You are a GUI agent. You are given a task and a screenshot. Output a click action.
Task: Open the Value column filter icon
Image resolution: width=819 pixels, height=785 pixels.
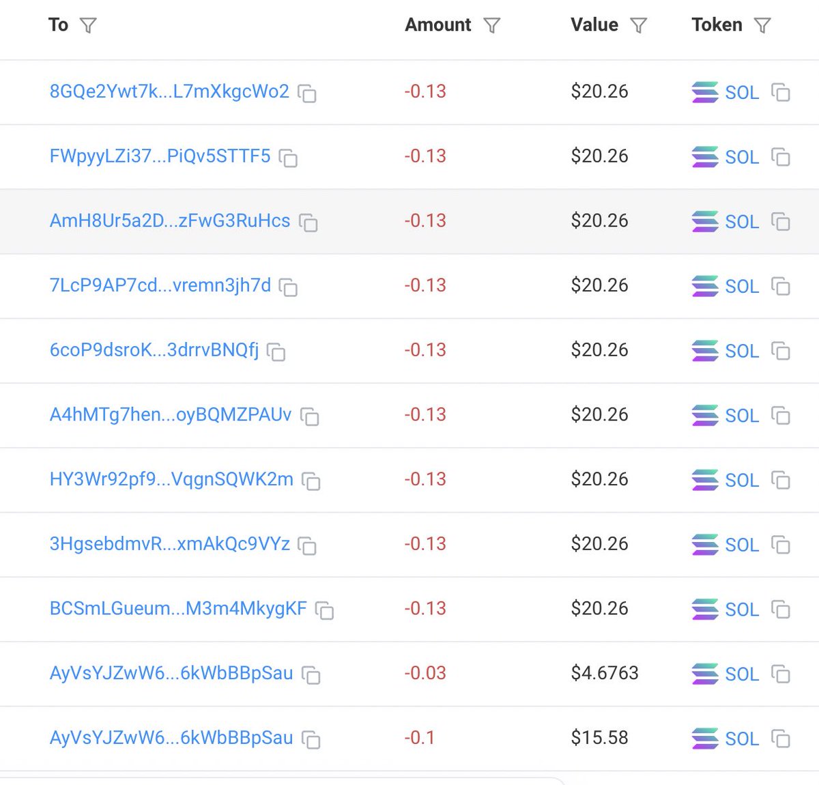(x=638, y=26)
